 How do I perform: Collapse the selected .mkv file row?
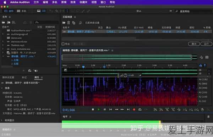[x=3, y=56]
